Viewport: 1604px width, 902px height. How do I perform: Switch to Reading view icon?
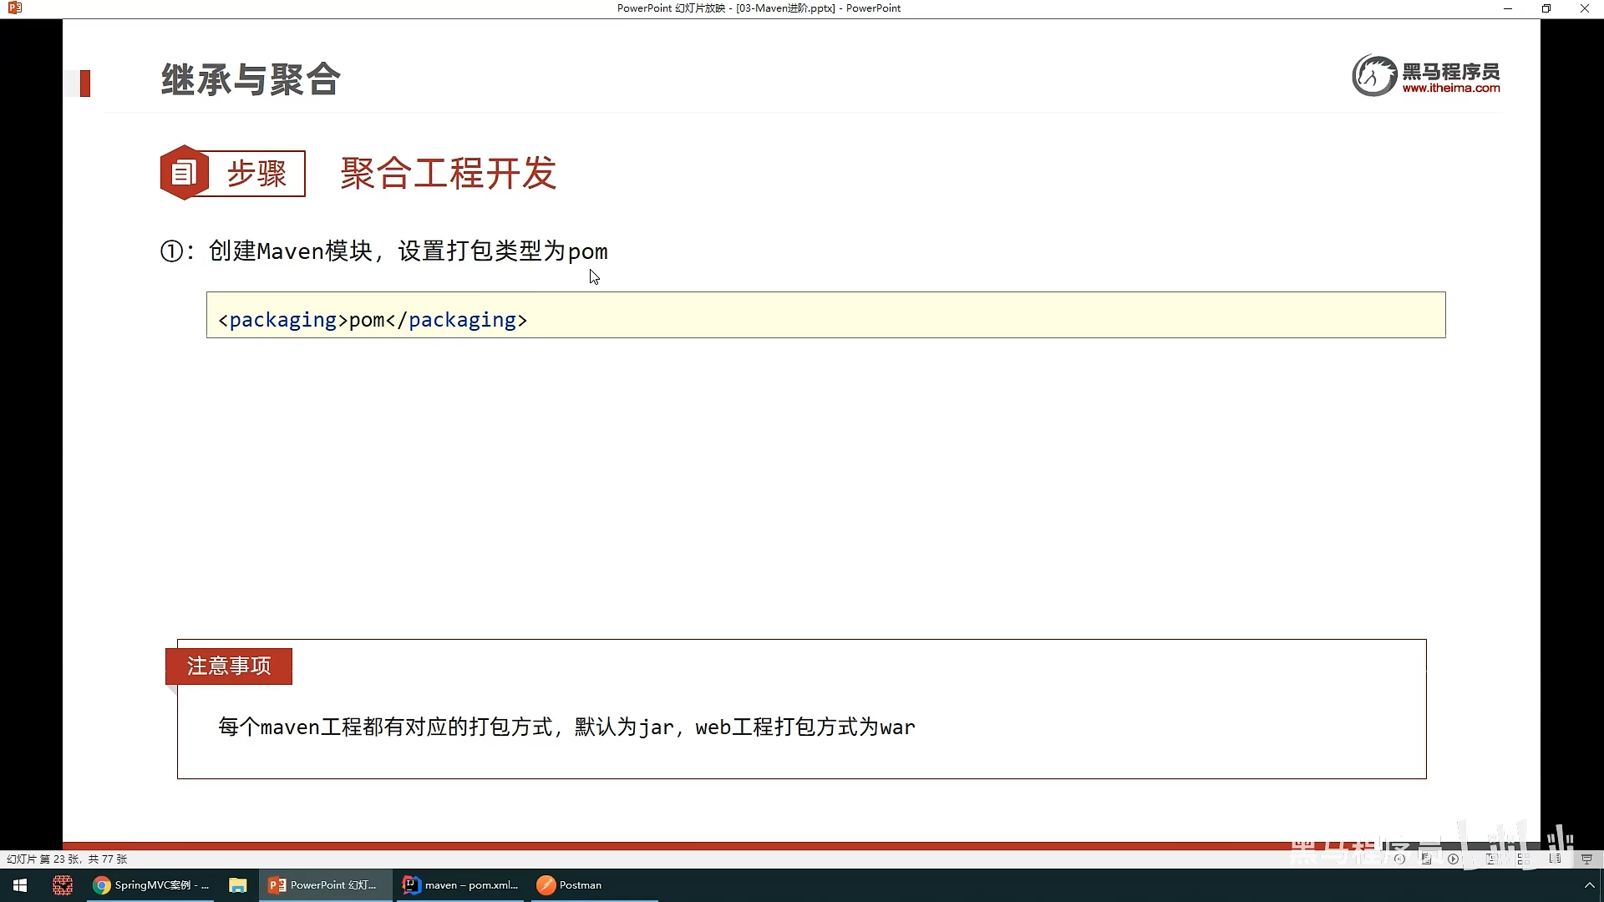[x=1555, y=859]
